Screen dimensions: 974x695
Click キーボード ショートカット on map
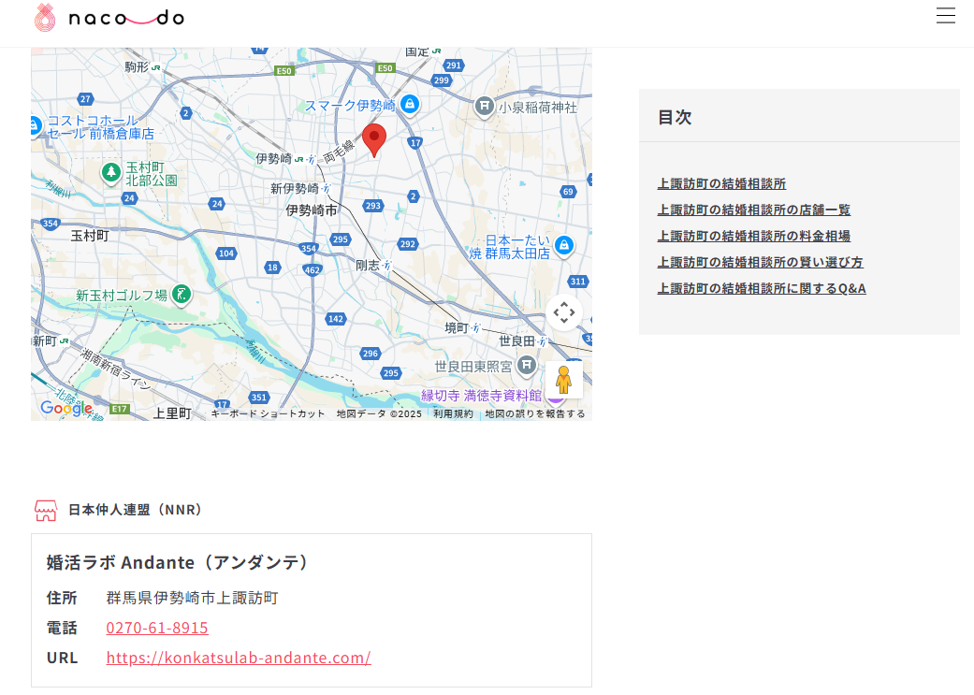click(268, 413)
